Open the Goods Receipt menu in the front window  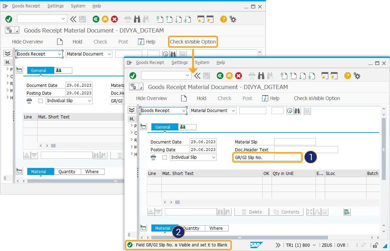tap(150, 63)
